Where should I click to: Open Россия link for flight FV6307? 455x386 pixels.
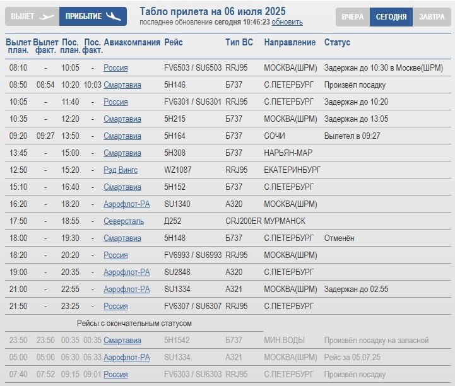pos(115,307)
